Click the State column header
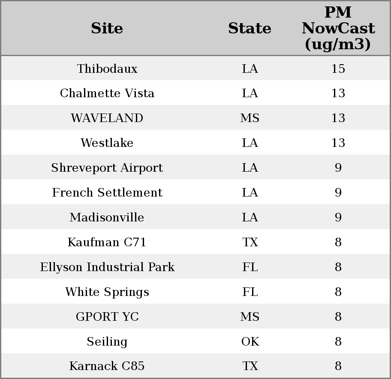This screenshot has width=391, height=379. (250, 29)
